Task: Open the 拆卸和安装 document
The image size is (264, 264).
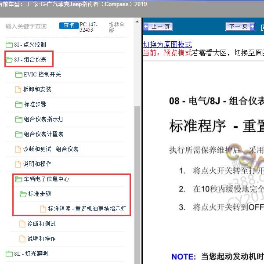Action: coord(37,89)
